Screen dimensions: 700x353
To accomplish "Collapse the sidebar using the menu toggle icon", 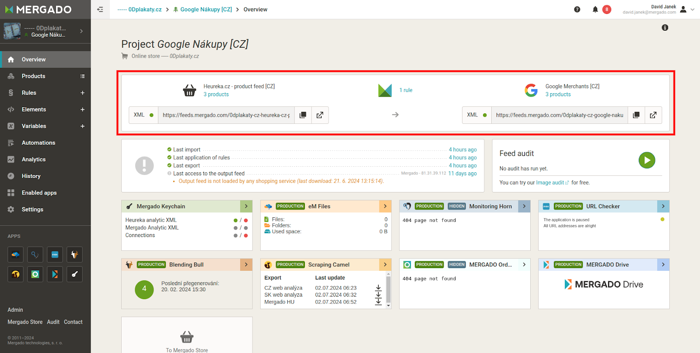I will tap(100, 9).
